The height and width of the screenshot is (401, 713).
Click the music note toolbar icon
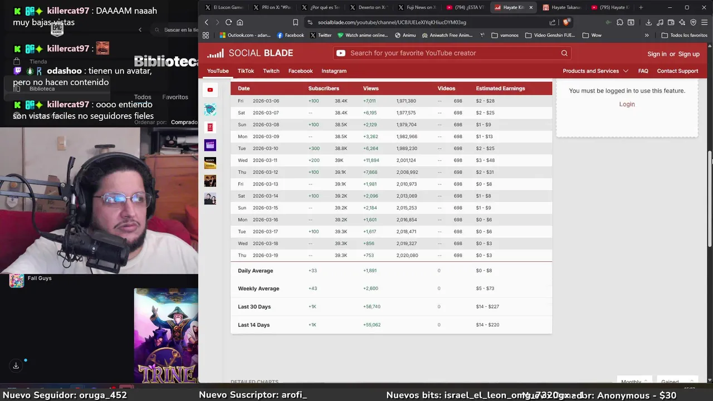click(x=660, y=22)
